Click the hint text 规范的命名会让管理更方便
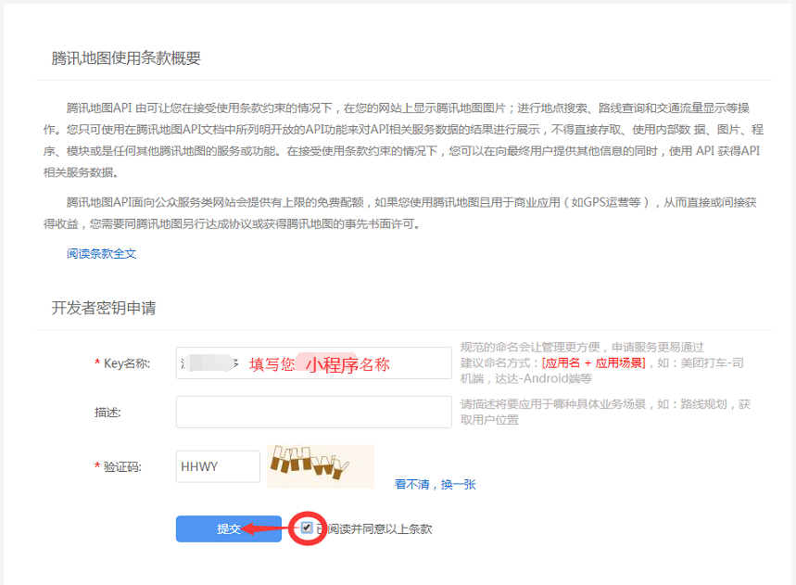The height and width of the screenshot is (585, 796). (x=530, y=348)
